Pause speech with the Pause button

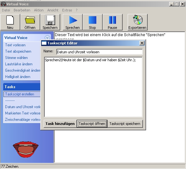[x=112, y=22]
